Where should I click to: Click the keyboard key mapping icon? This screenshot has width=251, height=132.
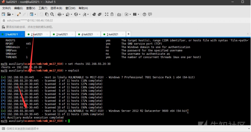[119, 15]
